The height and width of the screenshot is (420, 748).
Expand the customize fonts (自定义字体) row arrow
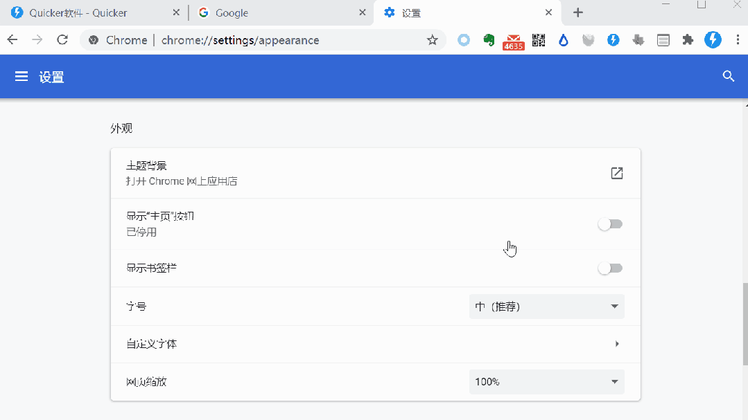tap(617, 344)
